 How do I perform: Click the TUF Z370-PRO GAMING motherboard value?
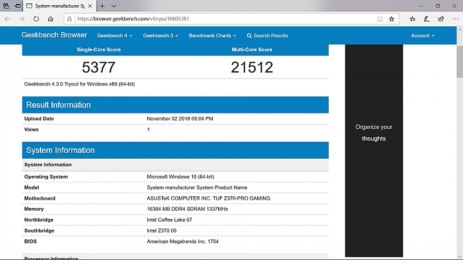pos(208,198)
